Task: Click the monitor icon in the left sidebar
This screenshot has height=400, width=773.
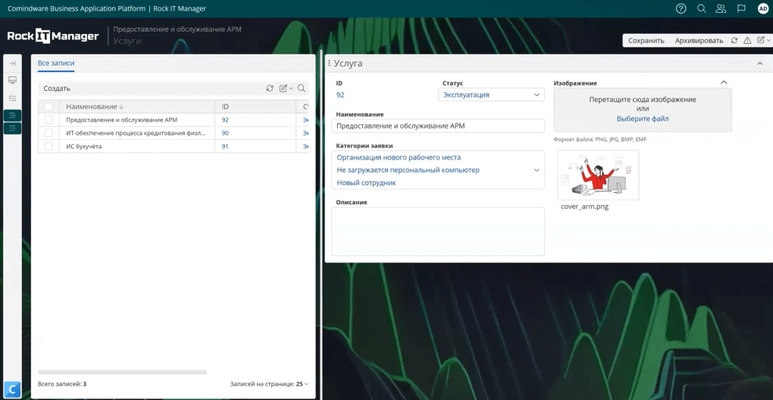Action: pos(12,80)
